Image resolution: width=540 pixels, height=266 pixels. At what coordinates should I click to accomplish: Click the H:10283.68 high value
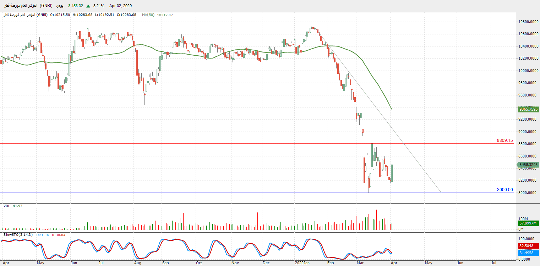(x=83, y=15)
